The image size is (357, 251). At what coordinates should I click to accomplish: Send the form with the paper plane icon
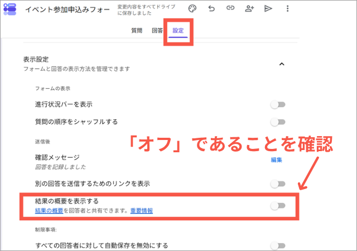click(268, 9)
